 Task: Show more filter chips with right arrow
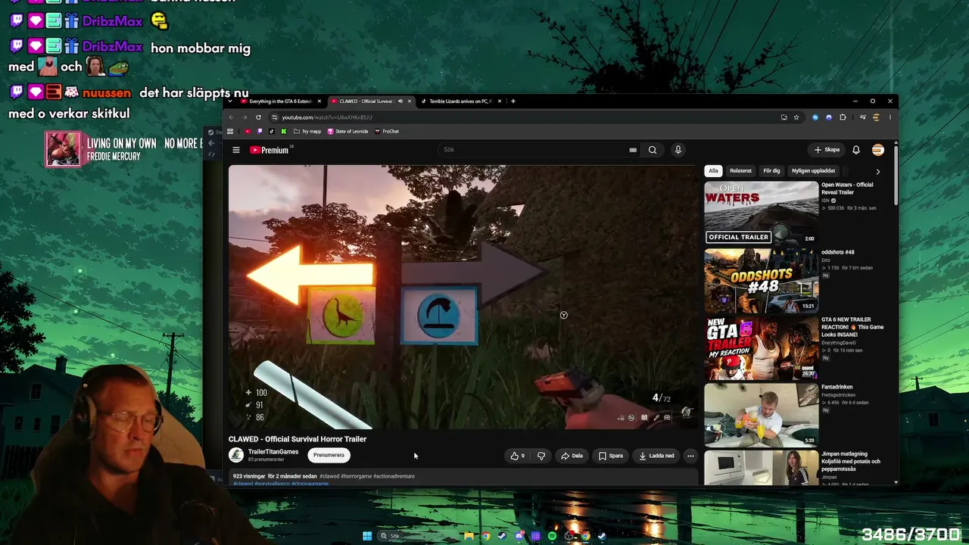coord(878,172)
